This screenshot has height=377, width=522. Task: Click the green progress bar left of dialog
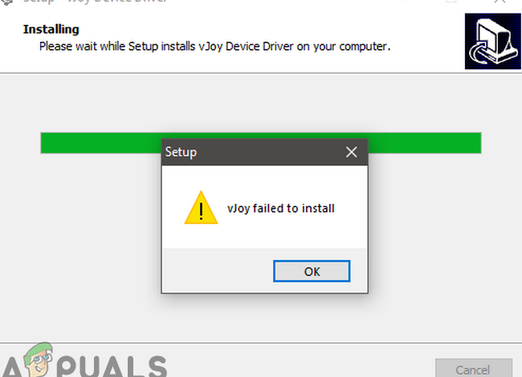101,143
